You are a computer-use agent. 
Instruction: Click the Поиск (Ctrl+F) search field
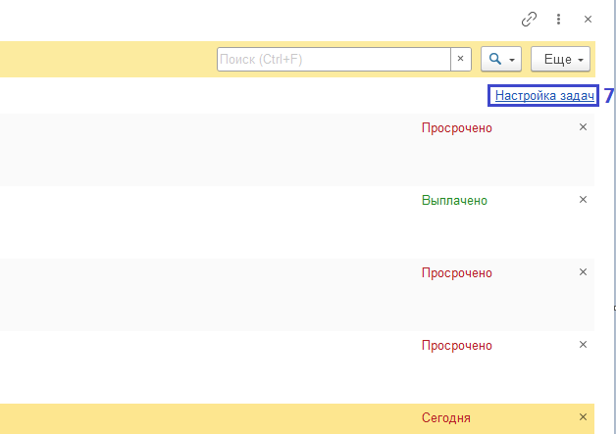point(334,59)
